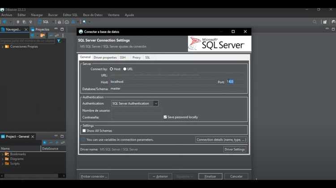Screen dimensions: 336x188
Task: Click the disconnect icon in main toolbar
Action: pos(30,22)
